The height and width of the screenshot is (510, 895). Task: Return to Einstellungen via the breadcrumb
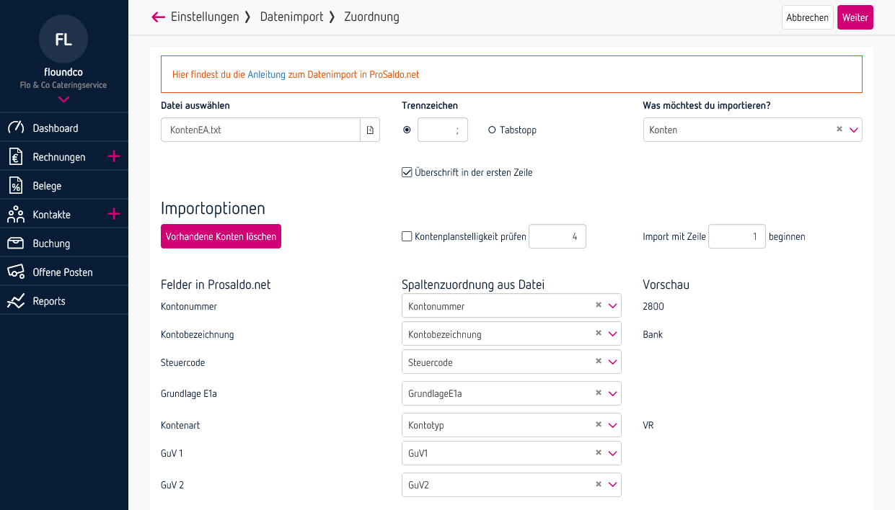point(205,17)
